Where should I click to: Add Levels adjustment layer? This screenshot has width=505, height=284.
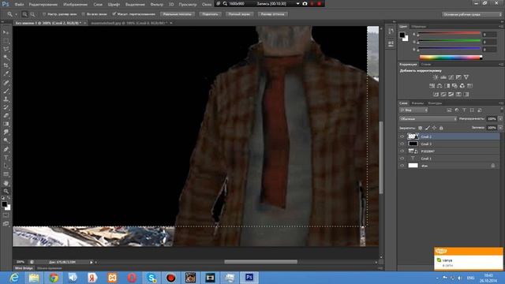[x=443, y=77]
